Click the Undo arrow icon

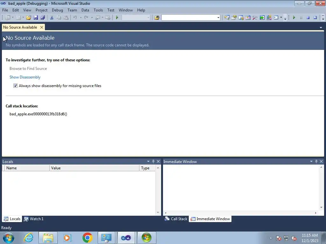(75, 18)
